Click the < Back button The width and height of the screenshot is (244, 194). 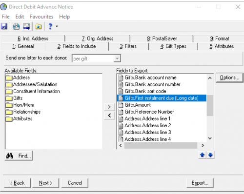coord(17,183)
